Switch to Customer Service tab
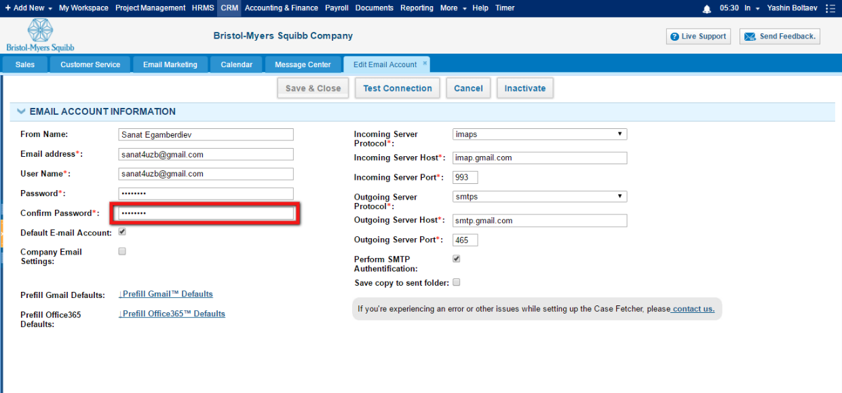Viewport: 842px width, 393px height. click(x=90, y=64)
